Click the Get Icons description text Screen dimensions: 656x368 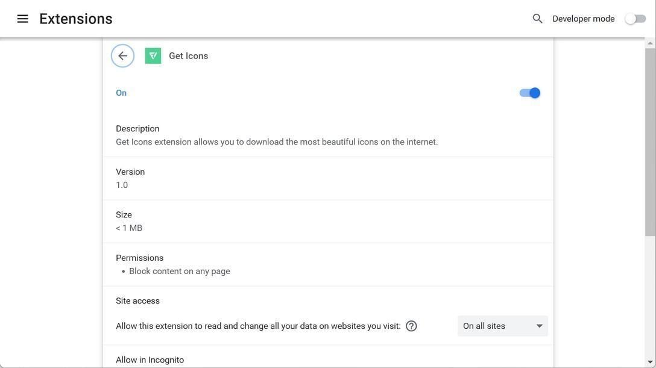click(277, 142)
